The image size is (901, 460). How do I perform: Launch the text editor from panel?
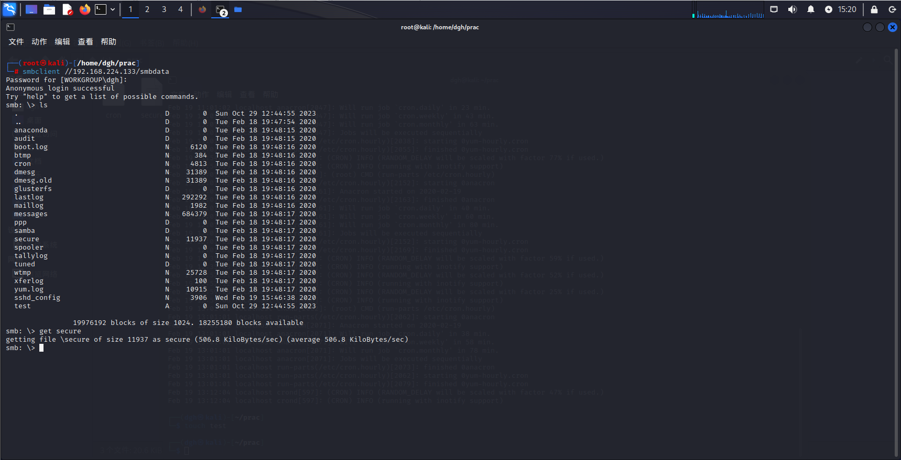point(67,9)
